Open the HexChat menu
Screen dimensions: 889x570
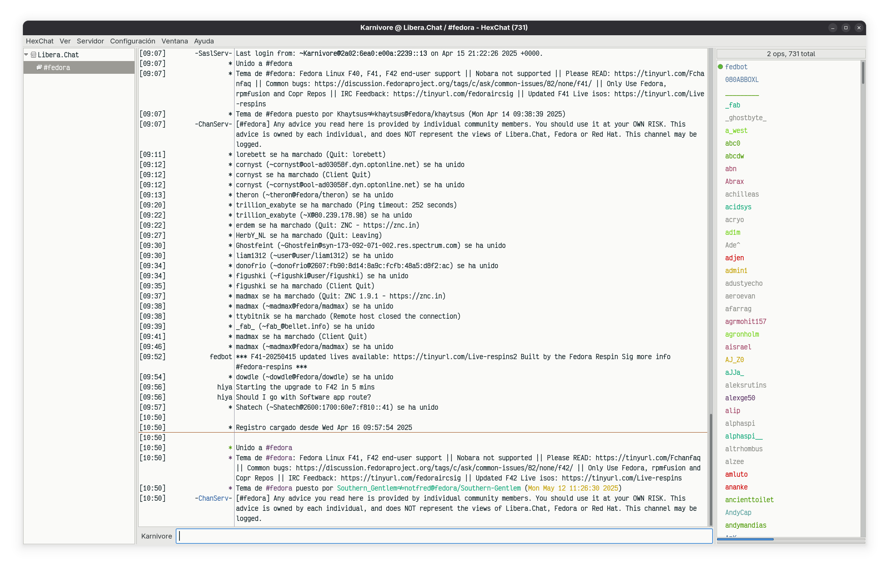click(39, 41)
